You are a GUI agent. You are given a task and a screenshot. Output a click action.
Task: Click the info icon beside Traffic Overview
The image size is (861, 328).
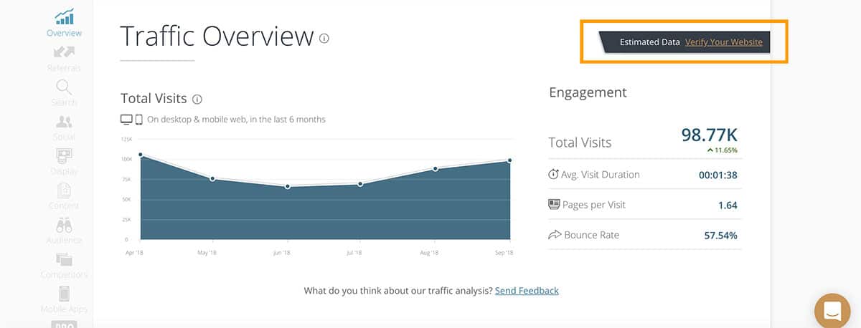(324, 38)
